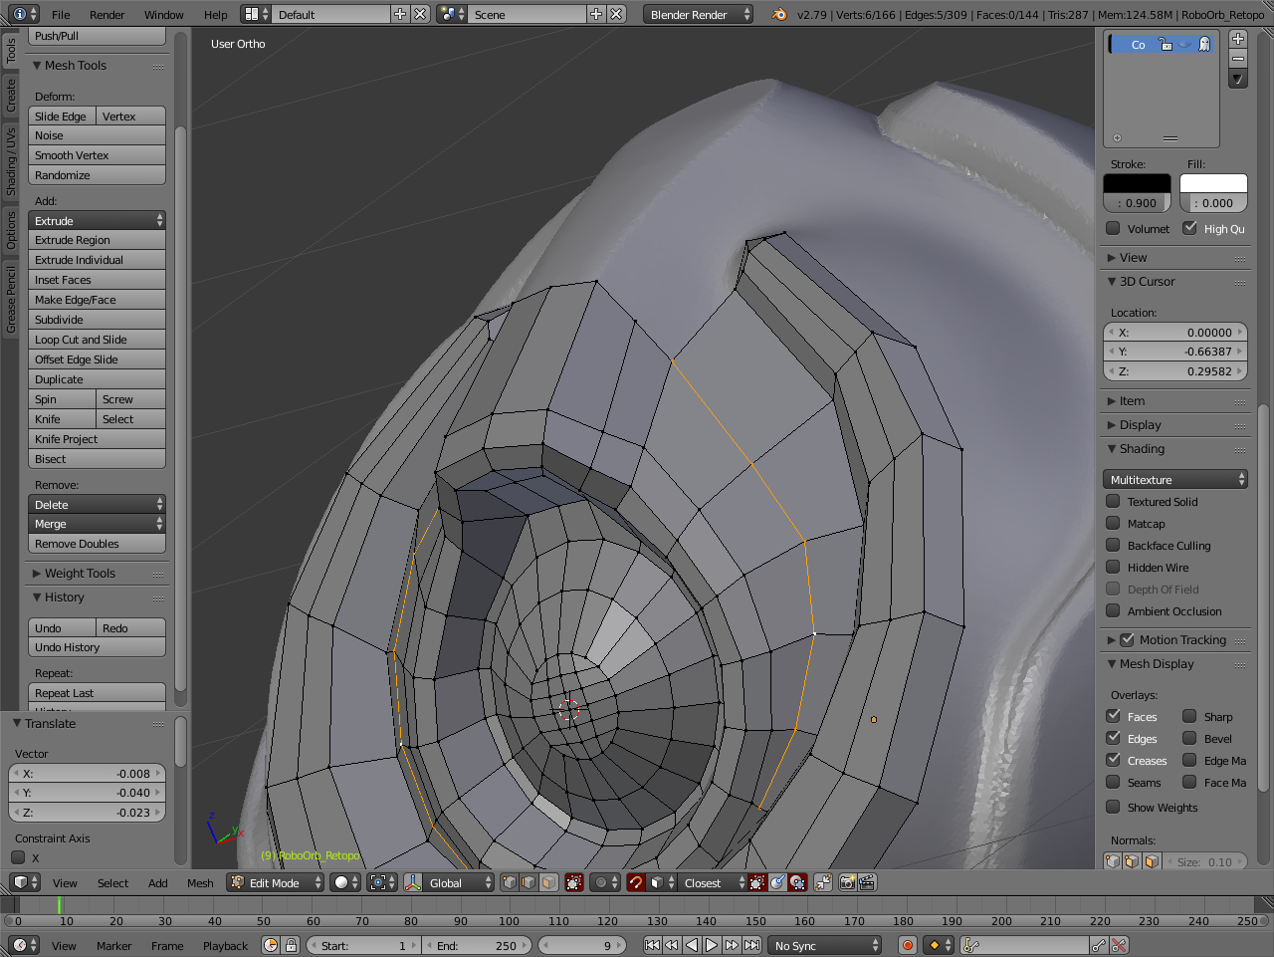Toggle the Hidden Wire overlay checkbox
The width and height of the screenshot is (1274, 957).
click(1112, 567)
